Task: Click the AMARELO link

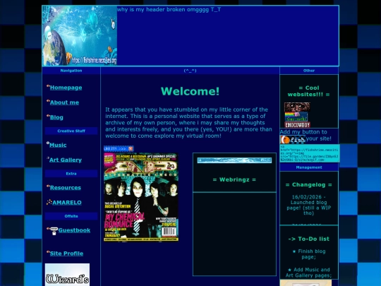Action: tap(67, 203)
